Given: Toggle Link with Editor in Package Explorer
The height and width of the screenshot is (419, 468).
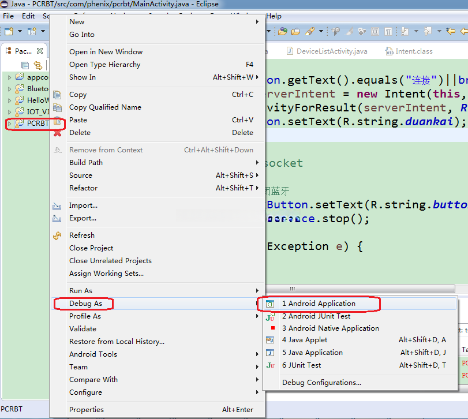Looking at the screenshot, I should pos(38,65).
